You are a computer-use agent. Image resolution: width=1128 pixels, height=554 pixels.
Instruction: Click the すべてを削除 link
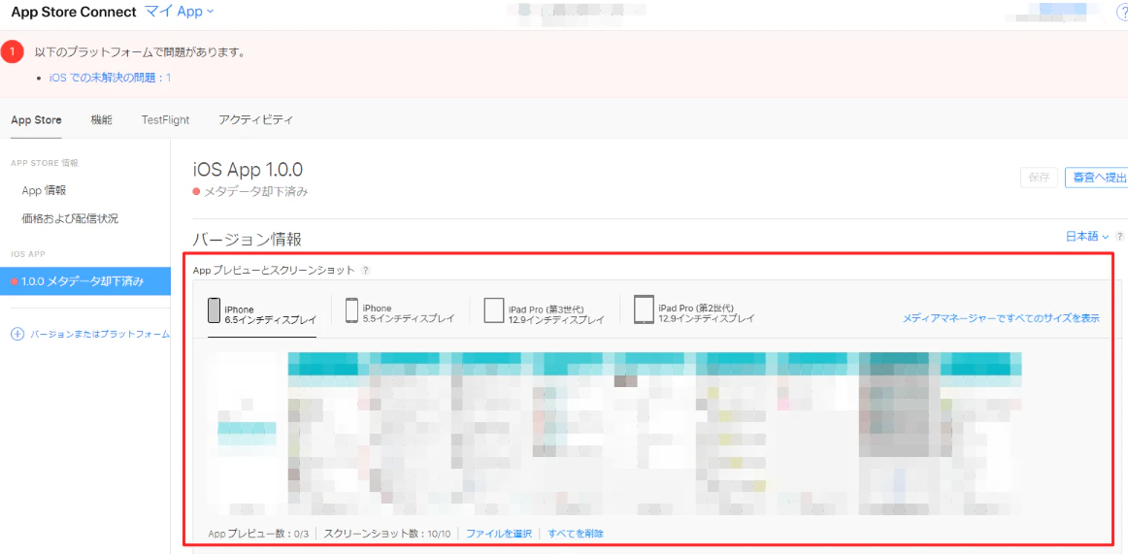tap(576, 534)
